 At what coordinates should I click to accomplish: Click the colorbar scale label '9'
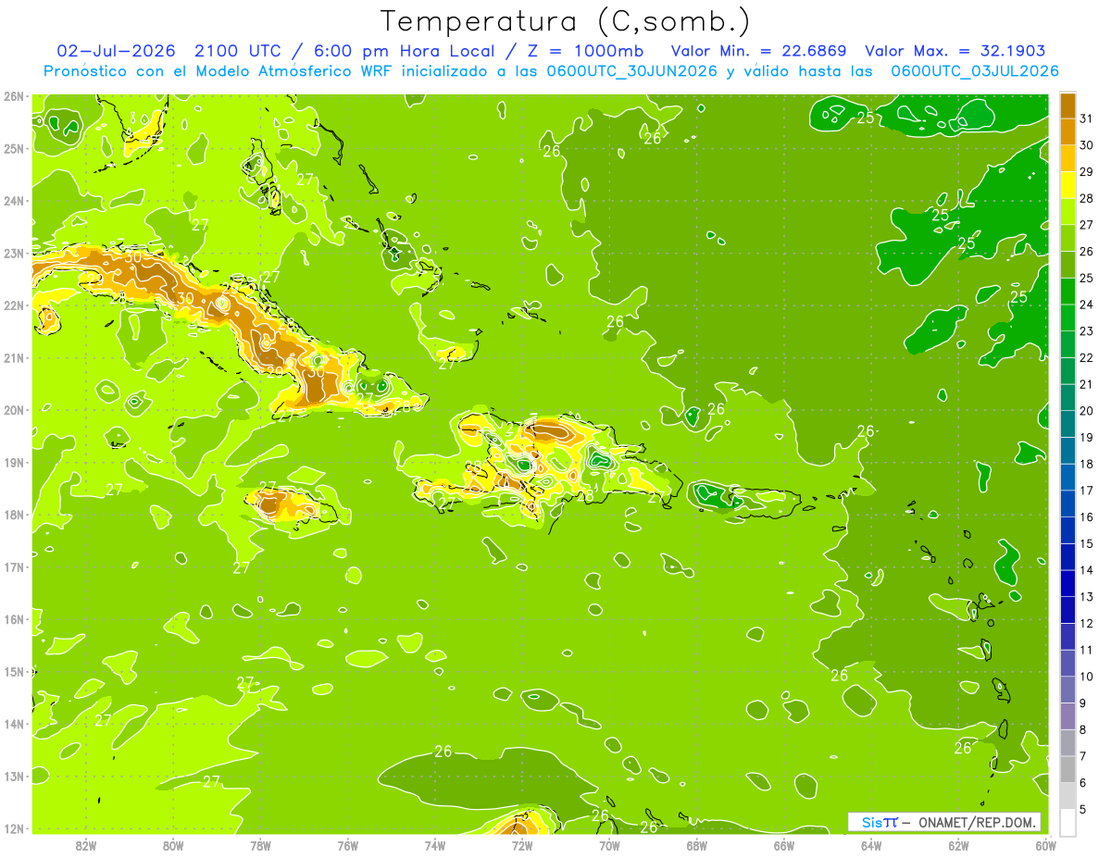[1083, 703]
